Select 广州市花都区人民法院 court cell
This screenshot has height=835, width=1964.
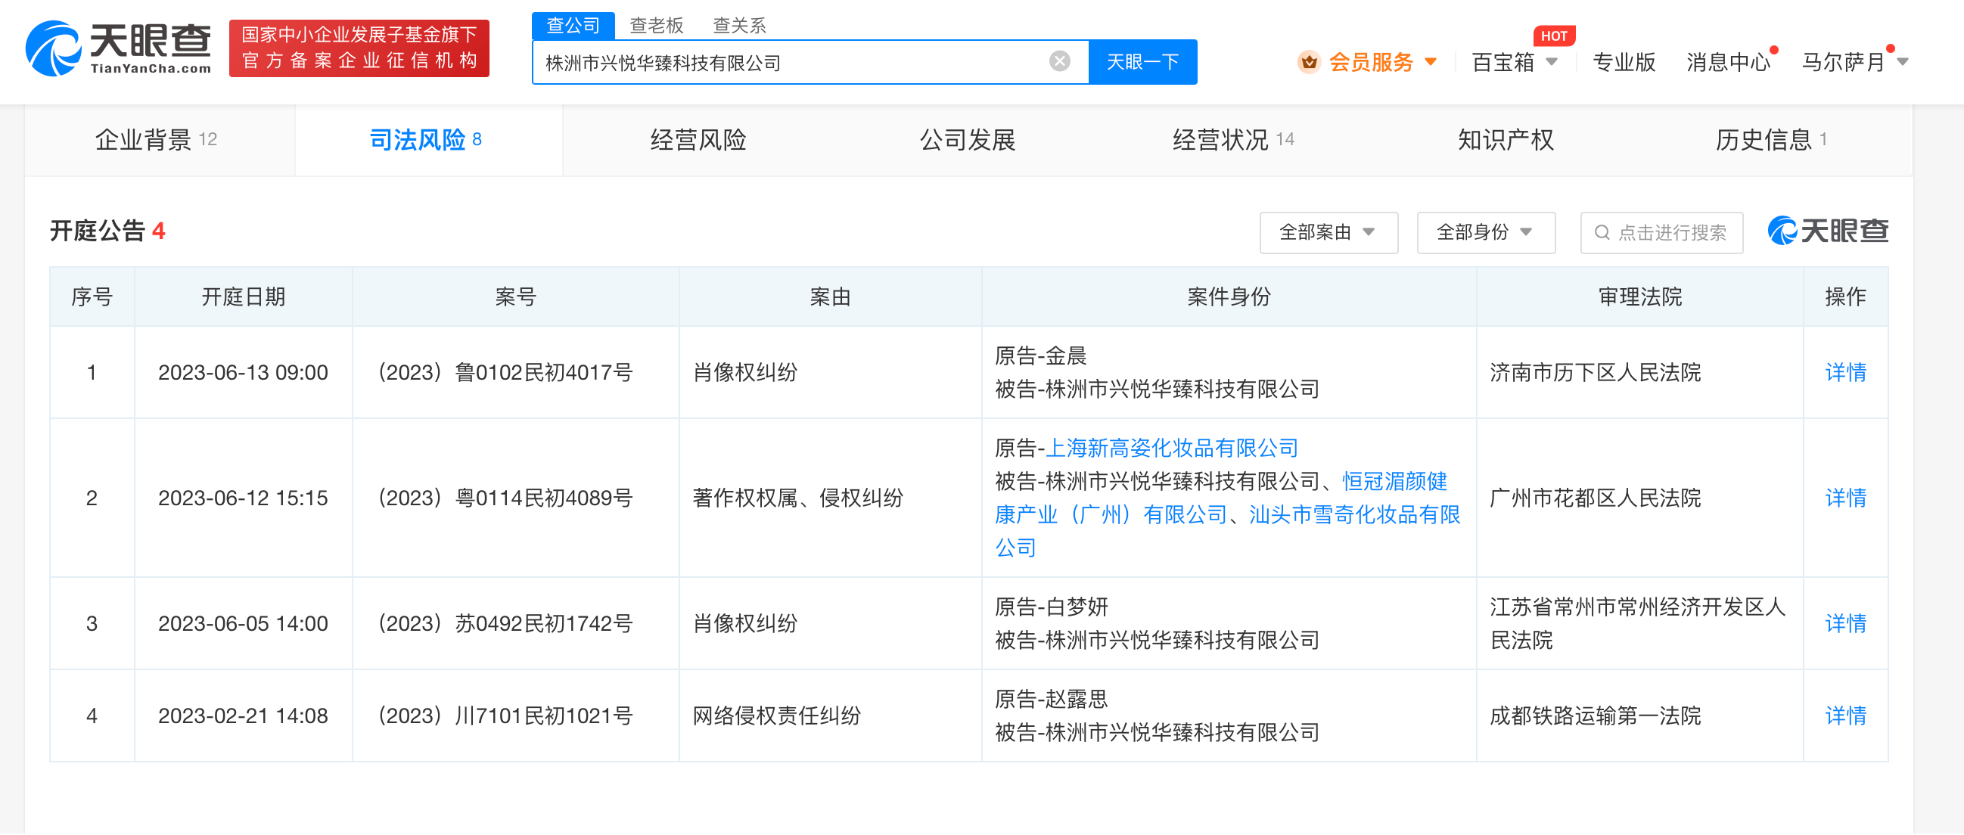[1639, 498]
